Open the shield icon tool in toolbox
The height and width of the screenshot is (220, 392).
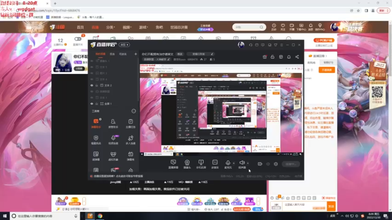tap(96, 140)
